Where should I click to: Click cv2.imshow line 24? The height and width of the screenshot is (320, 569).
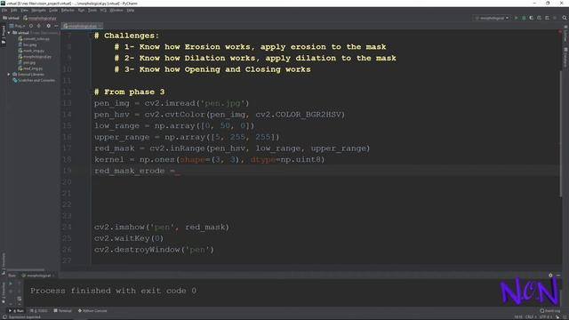162,228
